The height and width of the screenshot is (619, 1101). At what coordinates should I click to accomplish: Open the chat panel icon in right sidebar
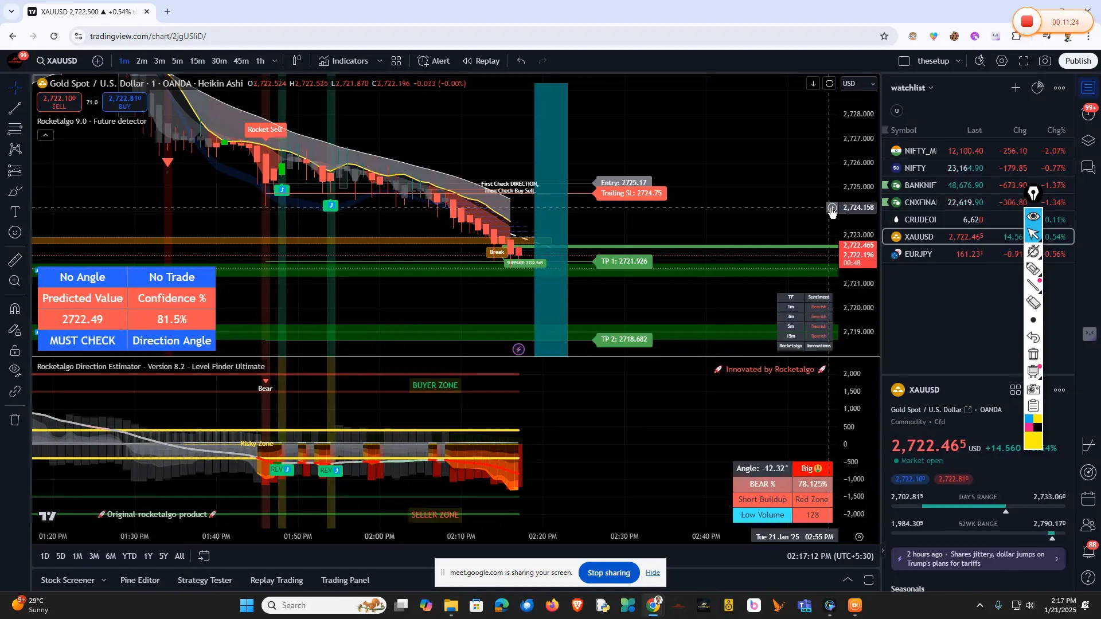click(x=1088, y=167)
